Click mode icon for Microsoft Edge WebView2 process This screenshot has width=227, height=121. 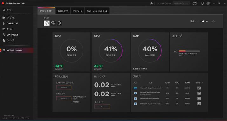[199, 88]
